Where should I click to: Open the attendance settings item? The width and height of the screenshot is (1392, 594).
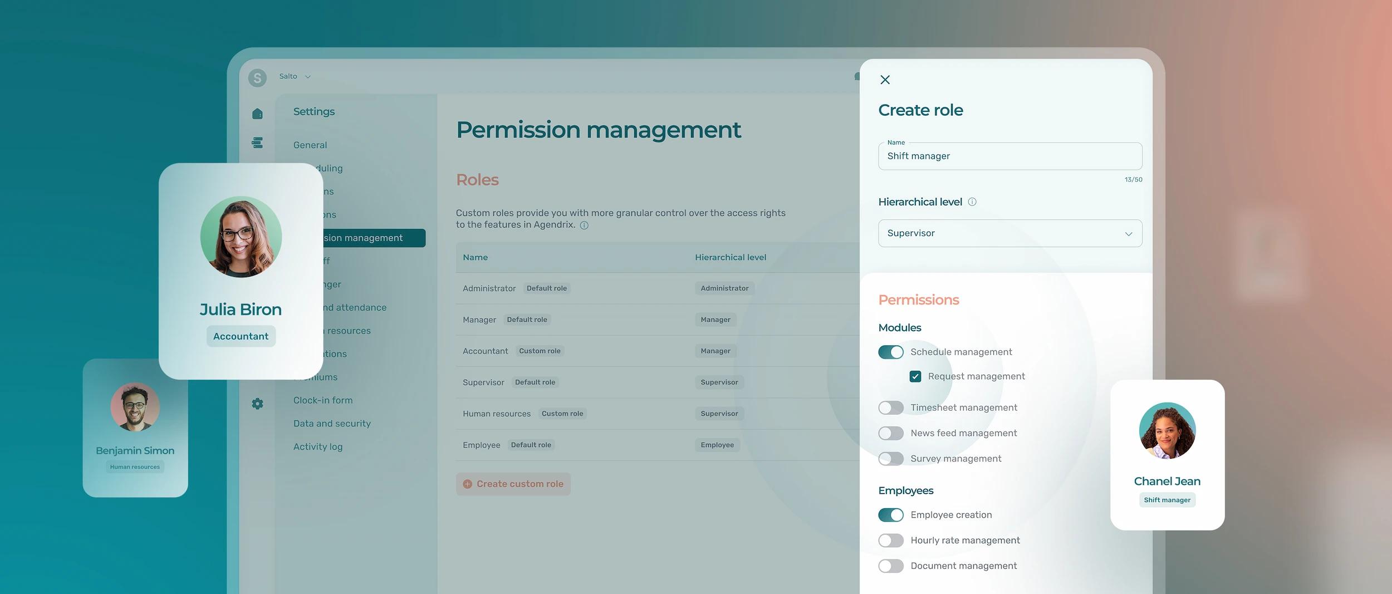tap(355, 307)
